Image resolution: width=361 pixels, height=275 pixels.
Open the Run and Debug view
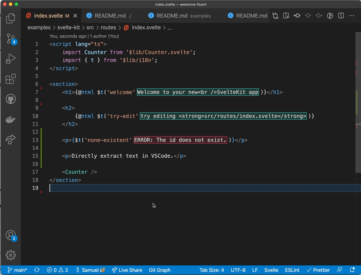coord(11,59)
